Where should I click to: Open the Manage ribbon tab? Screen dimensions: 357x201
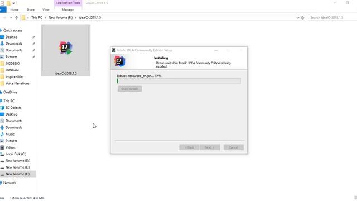point(67,9)
